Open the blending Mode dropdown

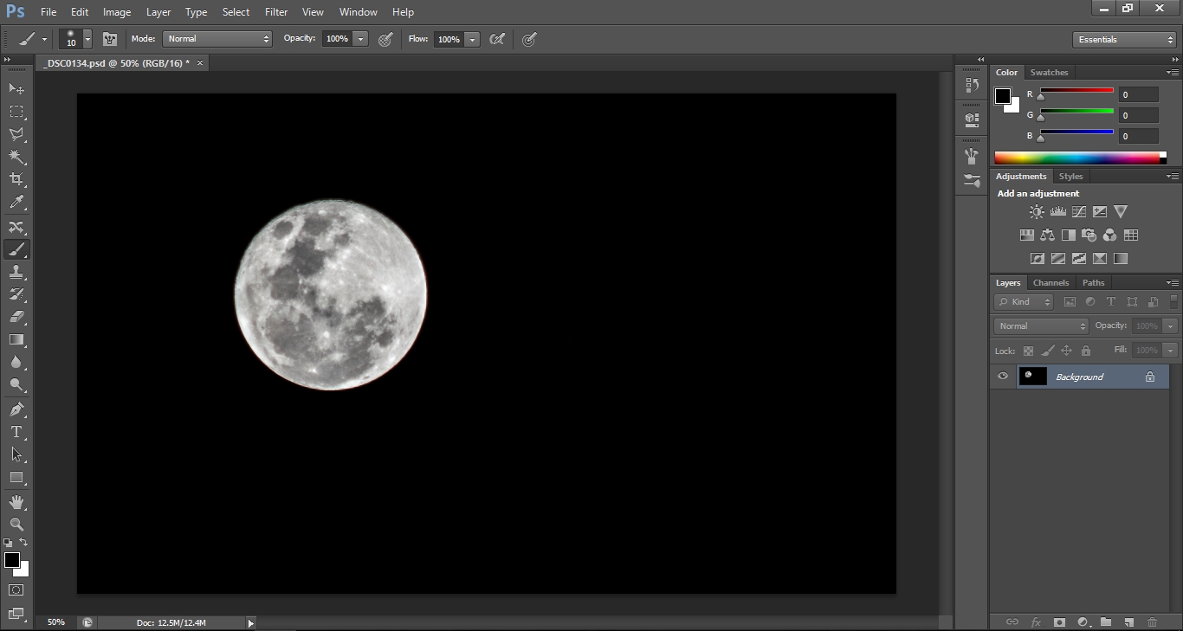tap(217, 39)
